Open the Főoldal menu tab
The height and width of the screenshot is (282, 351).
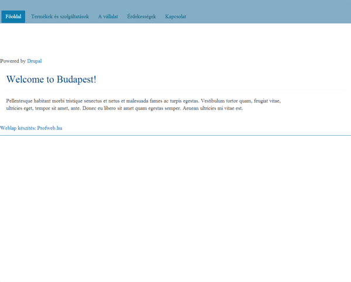[13, 16]
